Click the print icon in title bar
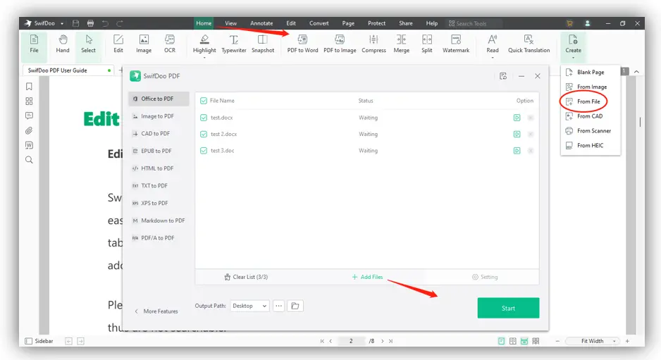The width and height of the screenshot is (661, 360). (90, 23)
